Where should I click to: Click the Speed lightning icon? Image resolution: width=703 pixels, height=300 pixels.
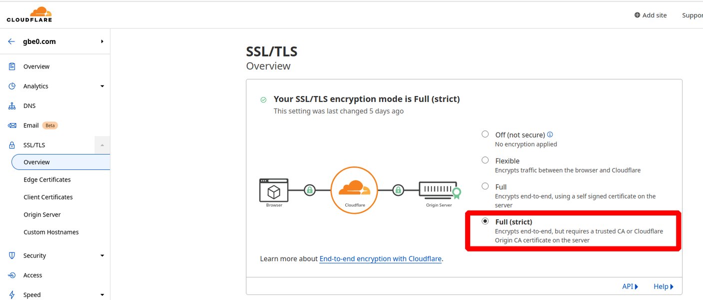pos(11,294)
